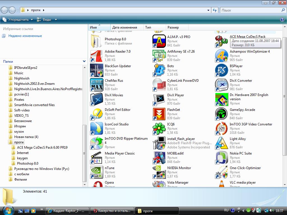The width and height of the screenshot is (287, 215).
Task: Select the Nightwish folder in tree
Action: pyautogui.click(x=22, y=78)
